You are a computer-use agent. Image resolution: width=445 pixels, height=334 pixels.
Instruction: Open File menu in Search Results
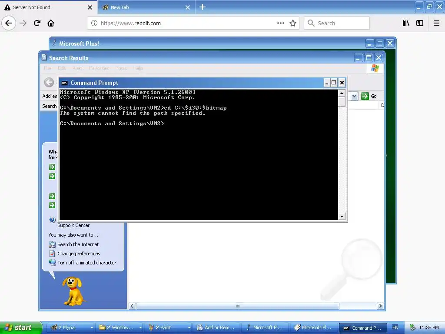click(x=47, y=68)
